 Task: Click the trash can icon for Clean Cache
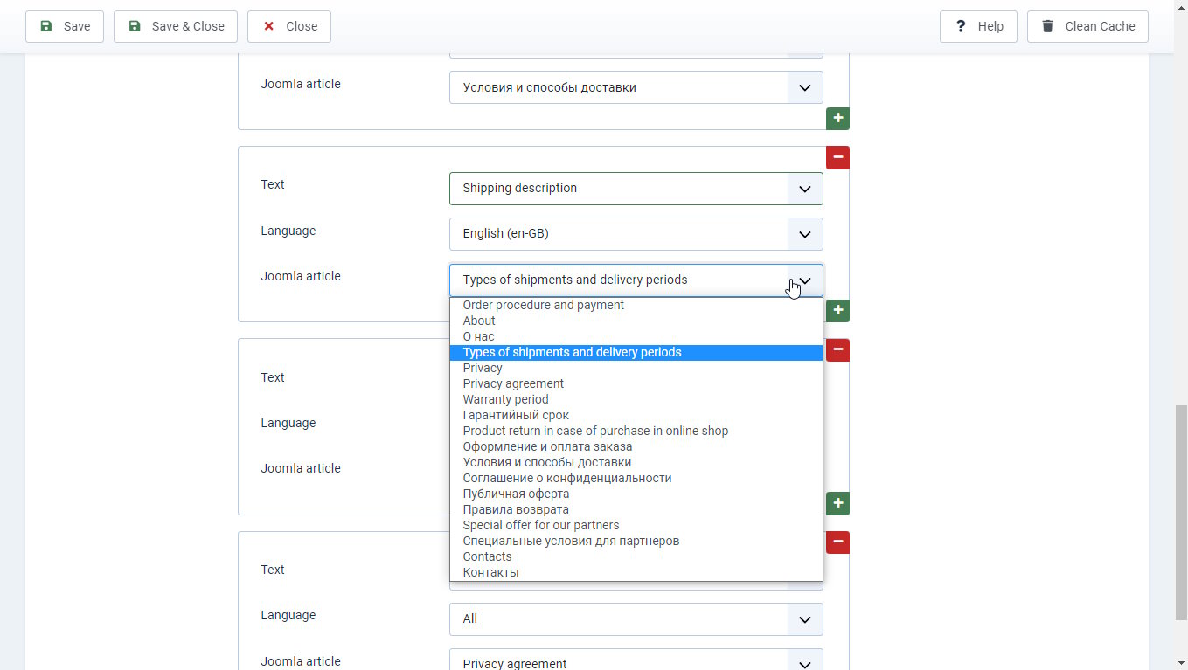1047,26
